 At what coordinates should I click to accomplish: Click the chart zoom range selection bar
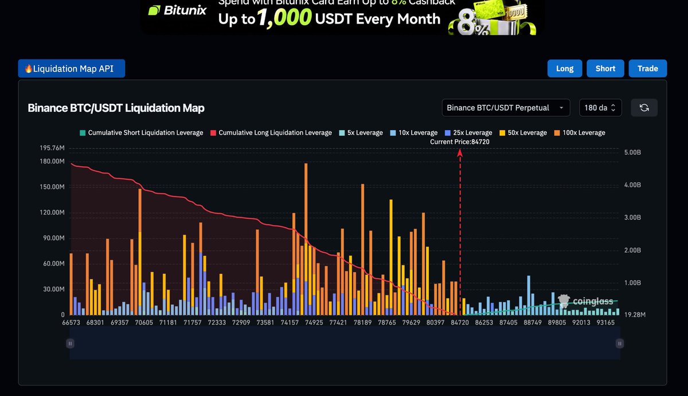click(x=345, y=343)
